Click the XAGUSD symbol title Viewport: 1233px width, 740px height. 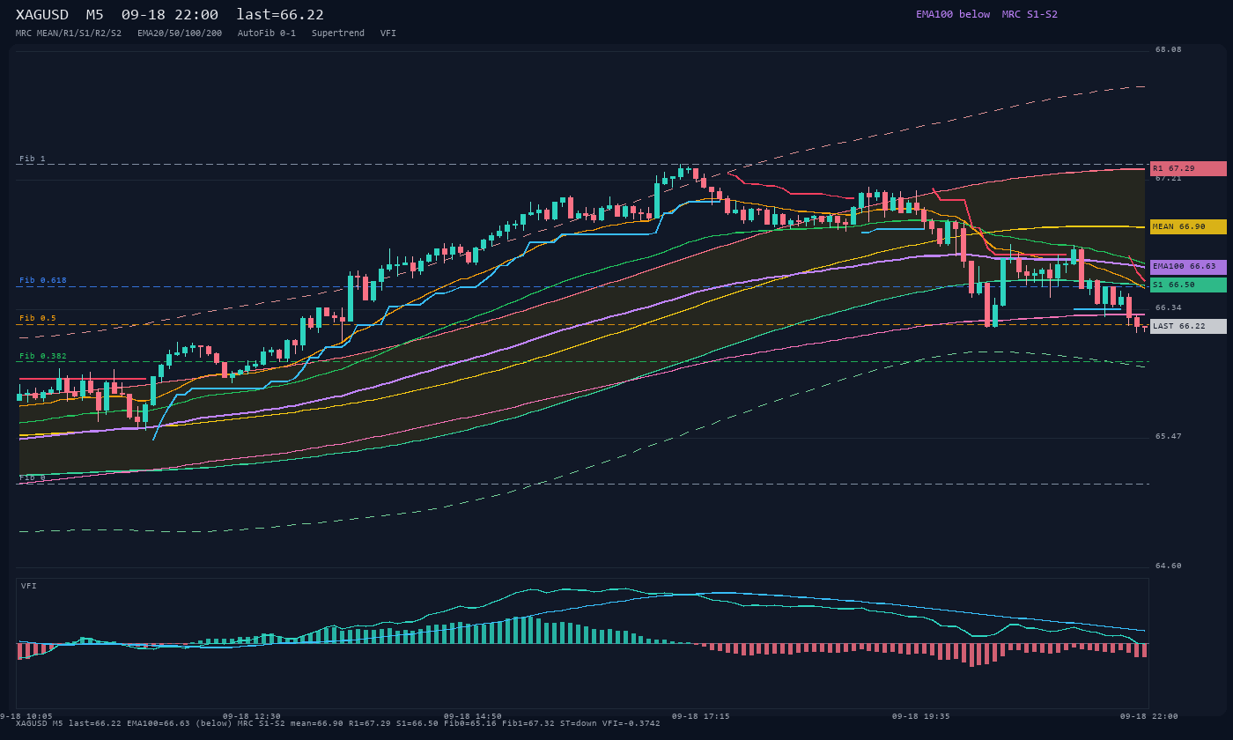pos(42,15)
